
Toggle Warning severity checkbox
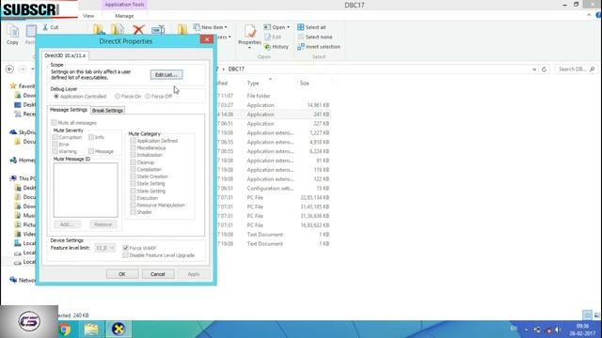[x=55, y=151]
